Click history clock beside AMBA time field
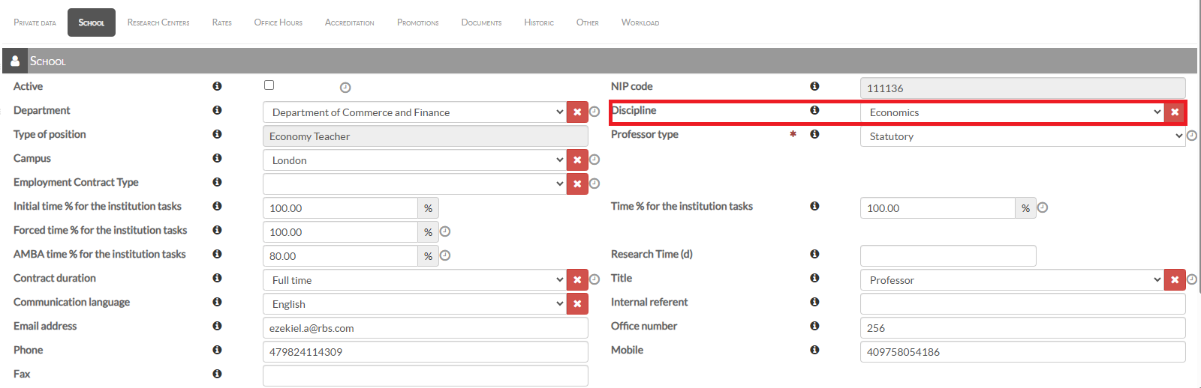 click(x=445, y=255)
